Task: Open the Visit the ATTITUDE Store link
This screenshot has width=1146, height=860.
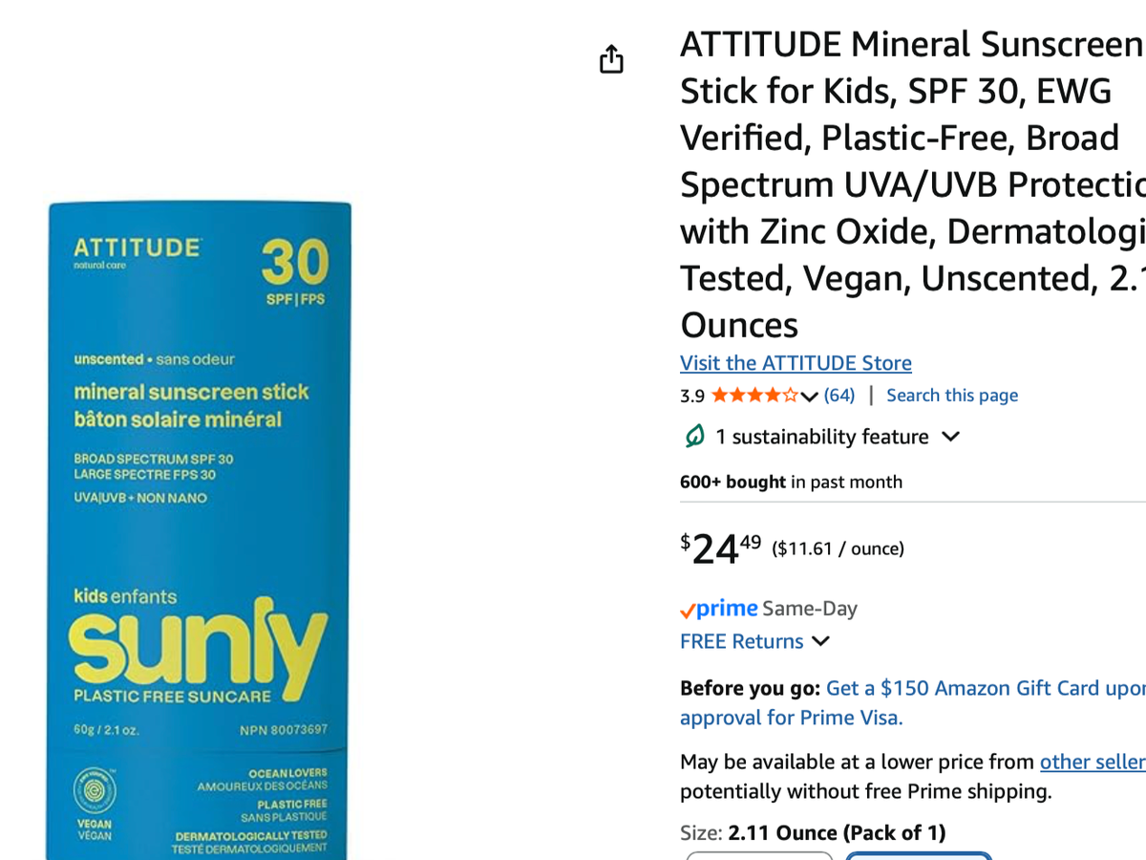Action: click(796, 363)
